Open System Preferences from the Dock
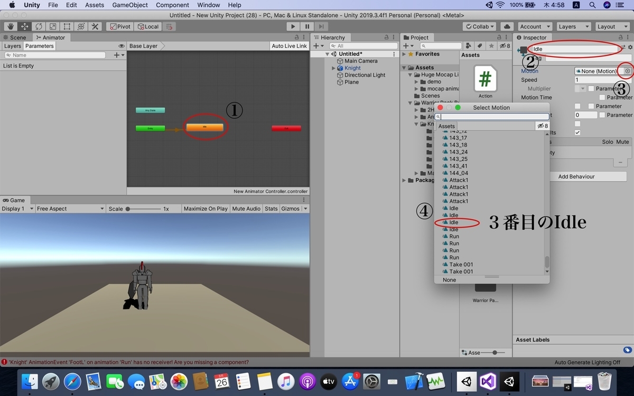 [372, 381]
